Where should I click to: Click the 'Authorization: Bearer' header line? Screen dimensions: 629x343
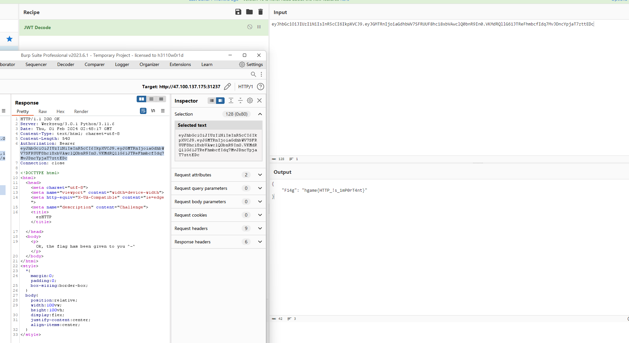(48, 143)
